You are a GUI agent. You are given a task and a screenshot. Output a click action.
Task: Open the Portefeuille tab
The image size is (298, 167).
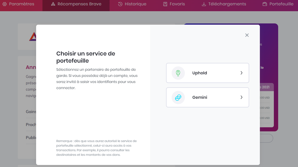pos(281,4)
